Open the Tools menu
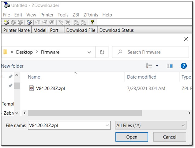The image size is (195, 148). click(x=63, y=15)
